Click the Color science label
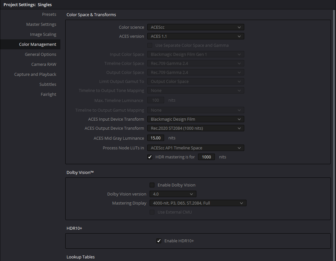Screen dimensions: 336x261 tap(131, 27)
